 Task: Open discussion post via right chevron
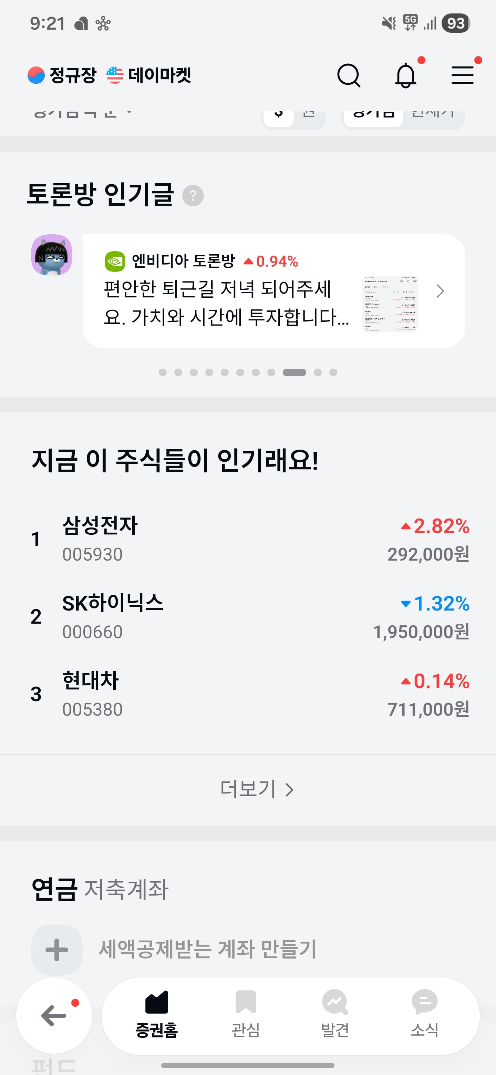[440, 291]
